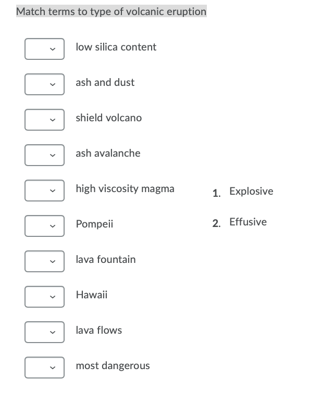Viewport: 321px width, 404px height.
Task: Open the dropdown for shield volcano
Action: pyautogui.click(x=44, y=120)
